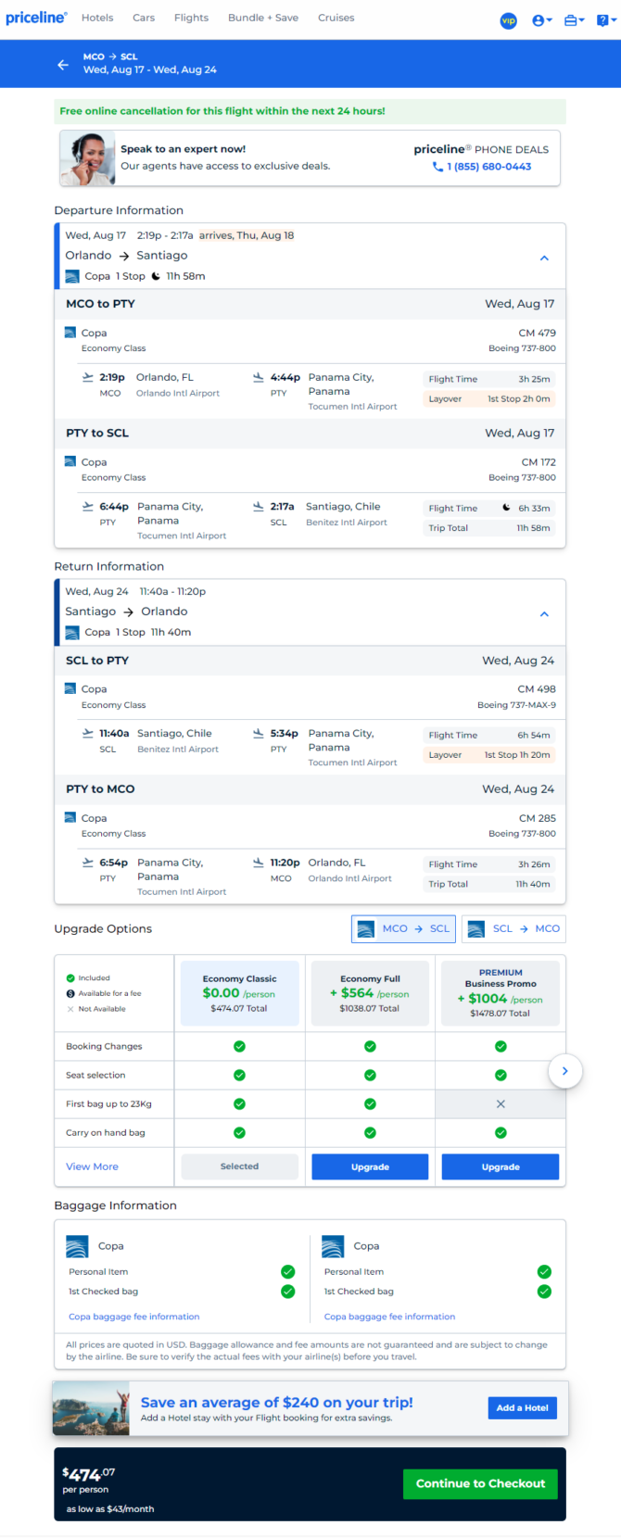Select the MCO → SCL upgrade tab
621x1538 pixels.
pos(403,928)
